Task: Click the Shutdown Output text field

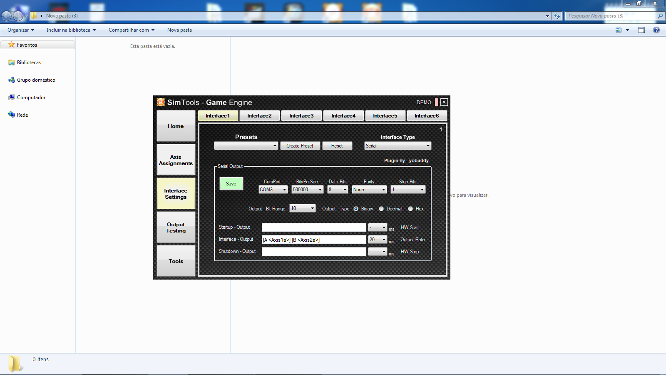Action: [x=314, y=252]
